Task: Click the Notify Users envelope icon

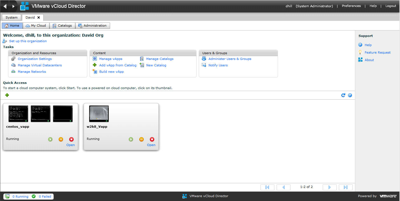Action: [204, 65]
